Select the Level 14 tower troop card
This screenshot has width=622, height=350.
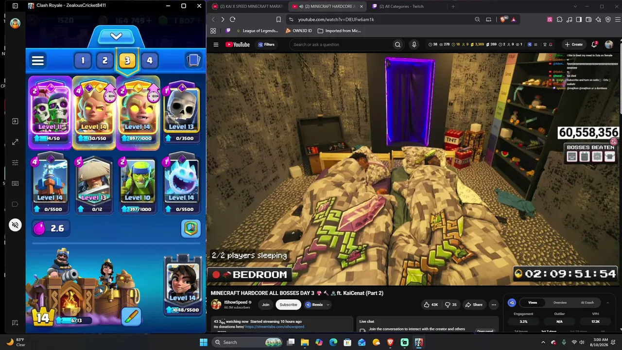[183, 286]
